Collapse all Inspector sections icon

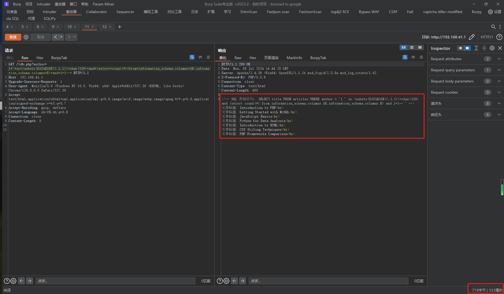click(484, 48)
